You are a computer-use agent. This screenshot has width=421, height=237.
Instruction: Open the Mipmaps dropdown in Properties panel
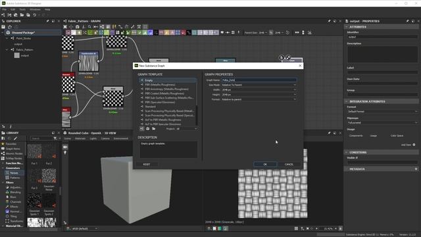383,123
